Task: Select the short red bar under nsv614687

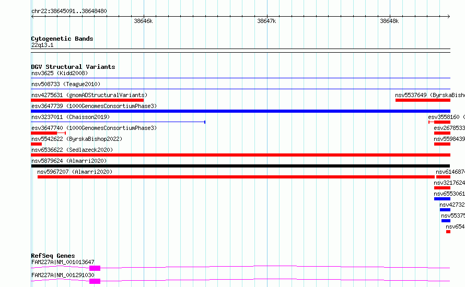Action: click(x=444, y=177)
